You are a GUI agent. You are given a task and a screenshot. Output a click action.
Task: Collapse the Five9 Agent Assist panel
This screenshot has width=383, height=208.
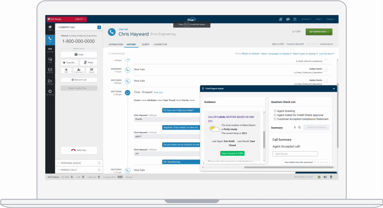click(x=333, y=89)
